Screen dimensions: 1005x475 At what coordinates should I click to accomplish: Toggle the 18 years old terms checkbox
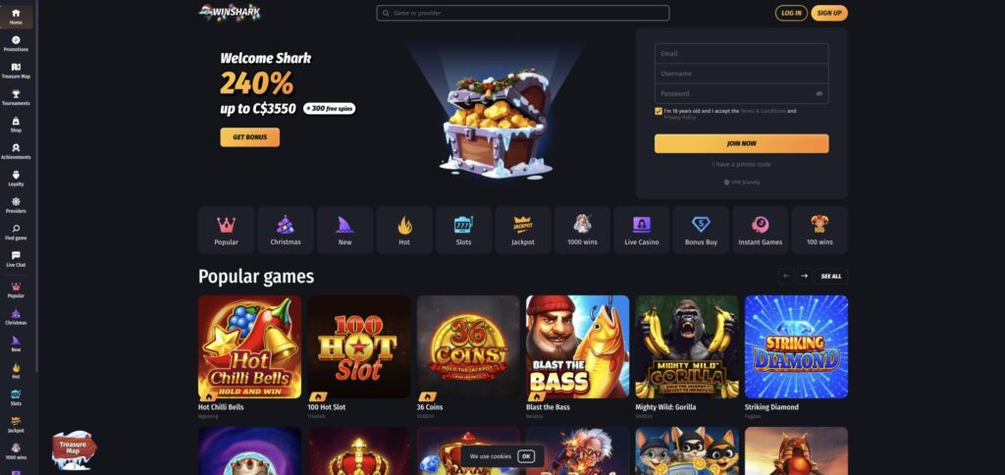(x=659, y=111)
